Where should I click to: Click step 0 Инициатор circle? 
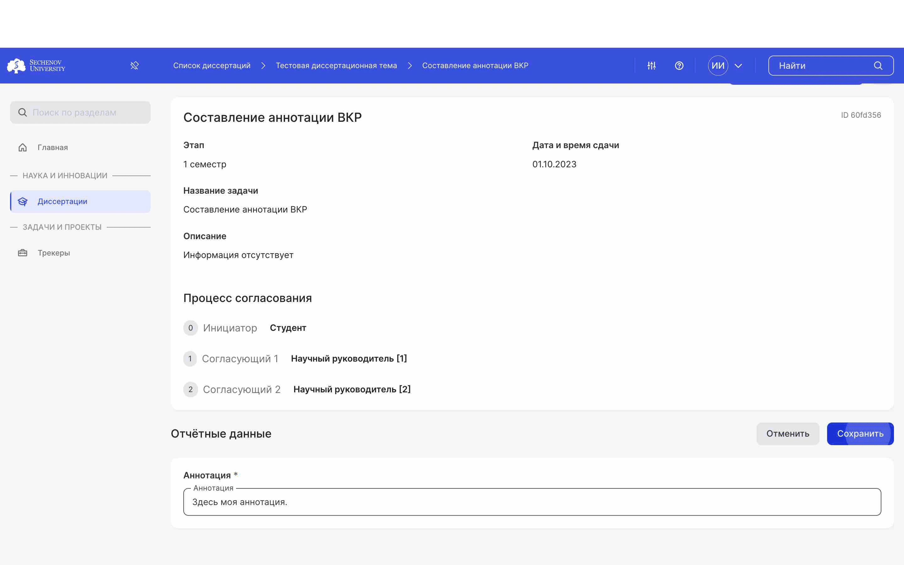pyautogui.click(x=191, y=328)
